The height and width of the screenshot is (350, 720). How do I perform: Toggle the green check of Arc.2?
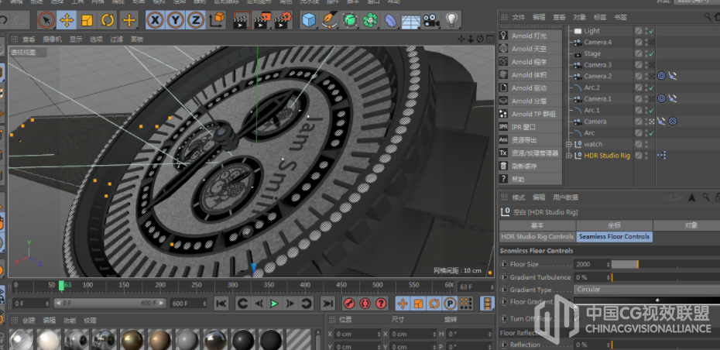652,87
